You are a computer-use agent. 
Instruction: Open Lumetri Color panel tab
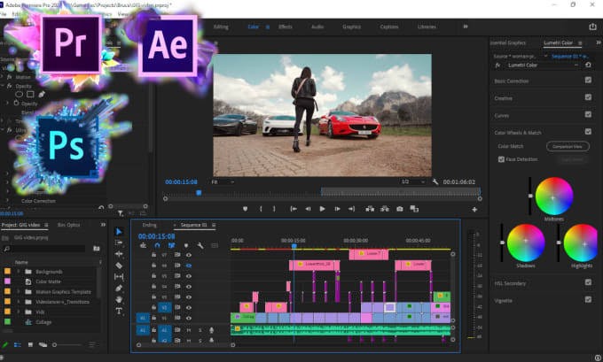point(558,42)
